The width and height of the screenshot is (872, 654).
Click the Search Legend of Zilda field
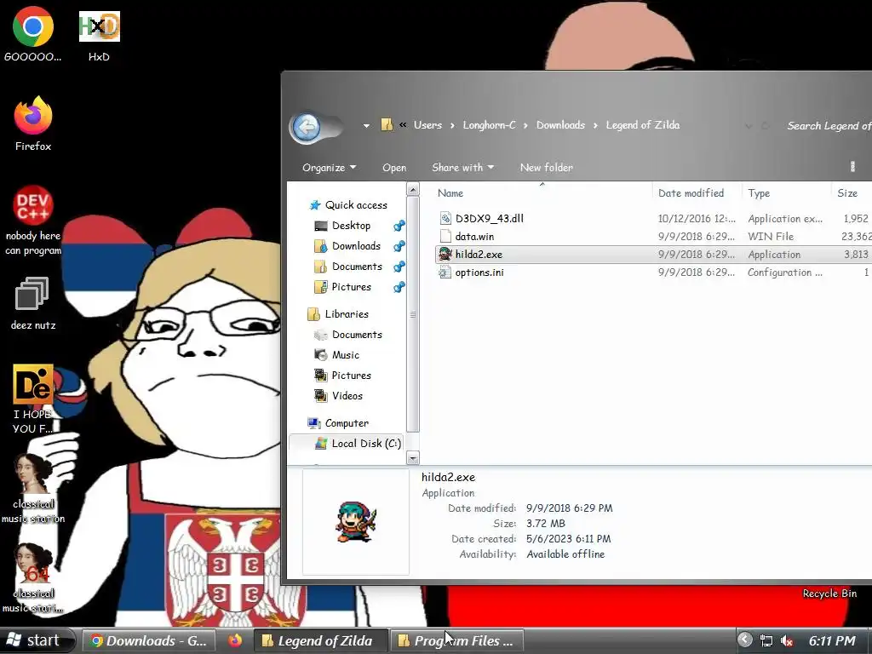click(829, 126)
